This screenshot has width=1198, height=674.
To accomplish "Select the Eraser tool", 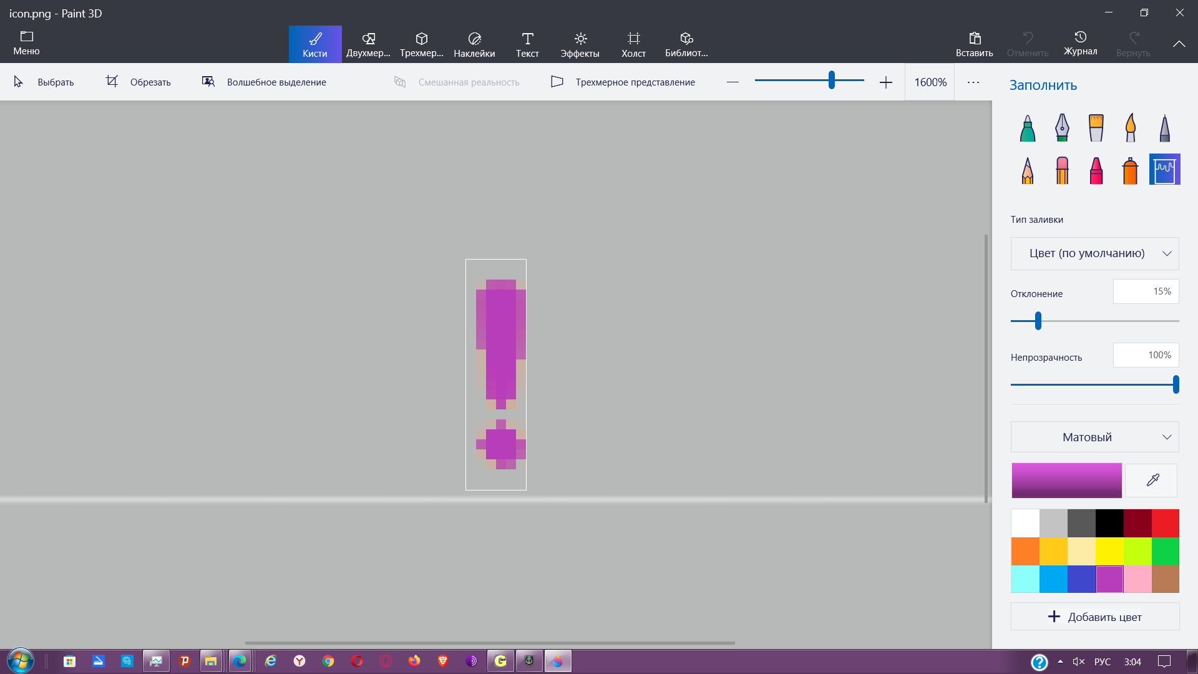I will pos(1062,170).
